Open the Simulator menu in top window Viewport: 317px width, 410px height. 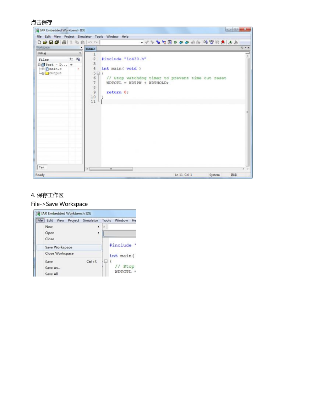pyautogui.click(x=84, y=37)
